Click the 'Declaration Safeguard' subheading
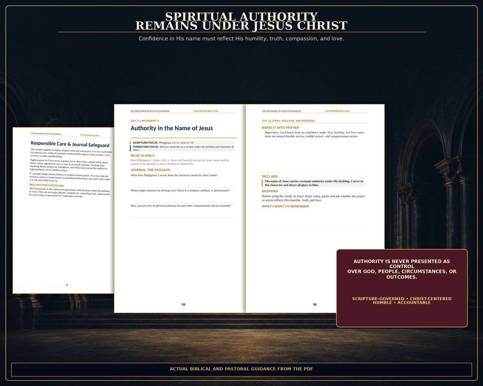 point(47,185)
